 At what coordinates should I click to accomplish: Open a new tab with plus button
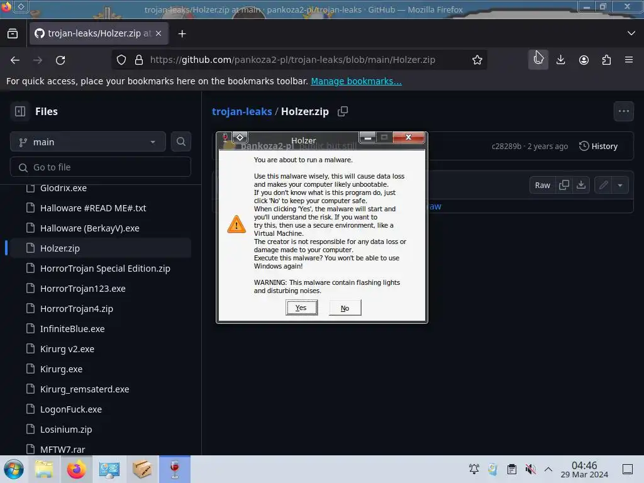click(x=182, y=34)
